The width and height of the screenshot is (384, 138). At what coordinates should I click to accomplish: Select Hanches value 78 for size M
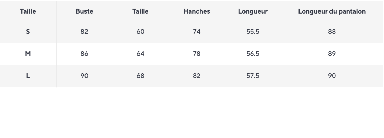pos(197,54)
